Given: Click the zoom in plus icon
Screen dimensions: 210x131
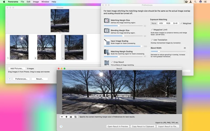Looking at the screenshot, I should [66, 117].
